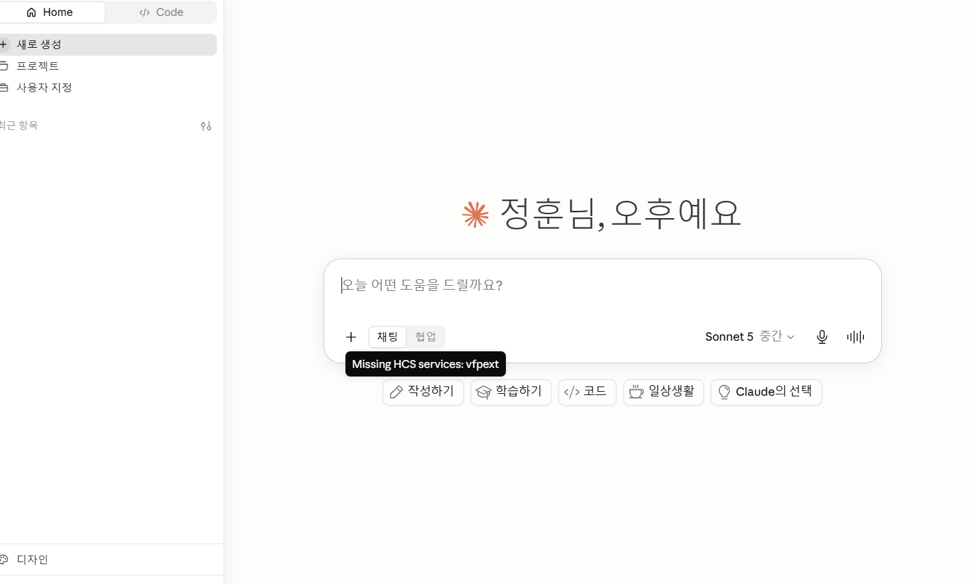Click the orange Claude starburst logo
The height and width of the screenshot is (584, 970).
pos(475,215)
